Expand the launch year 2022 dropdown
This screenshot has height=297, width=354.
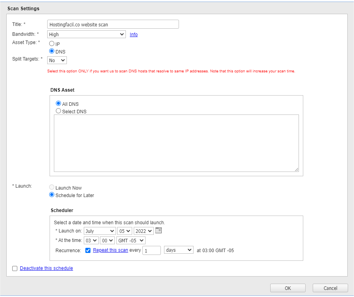[x=143, y=231]
